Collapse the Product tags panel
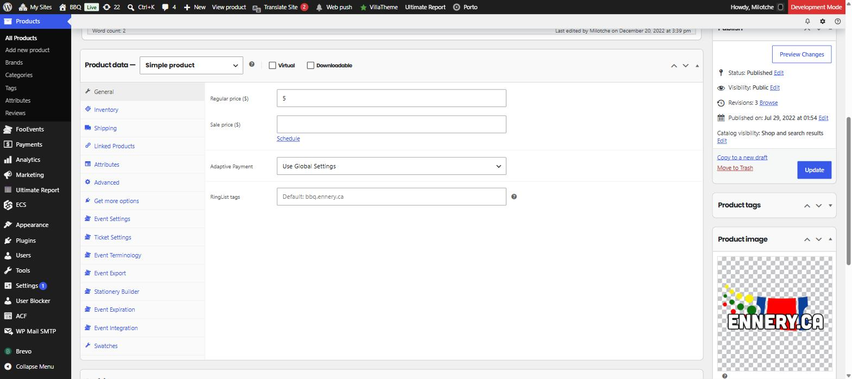852x379 pixels. click(x=830, y=205)
